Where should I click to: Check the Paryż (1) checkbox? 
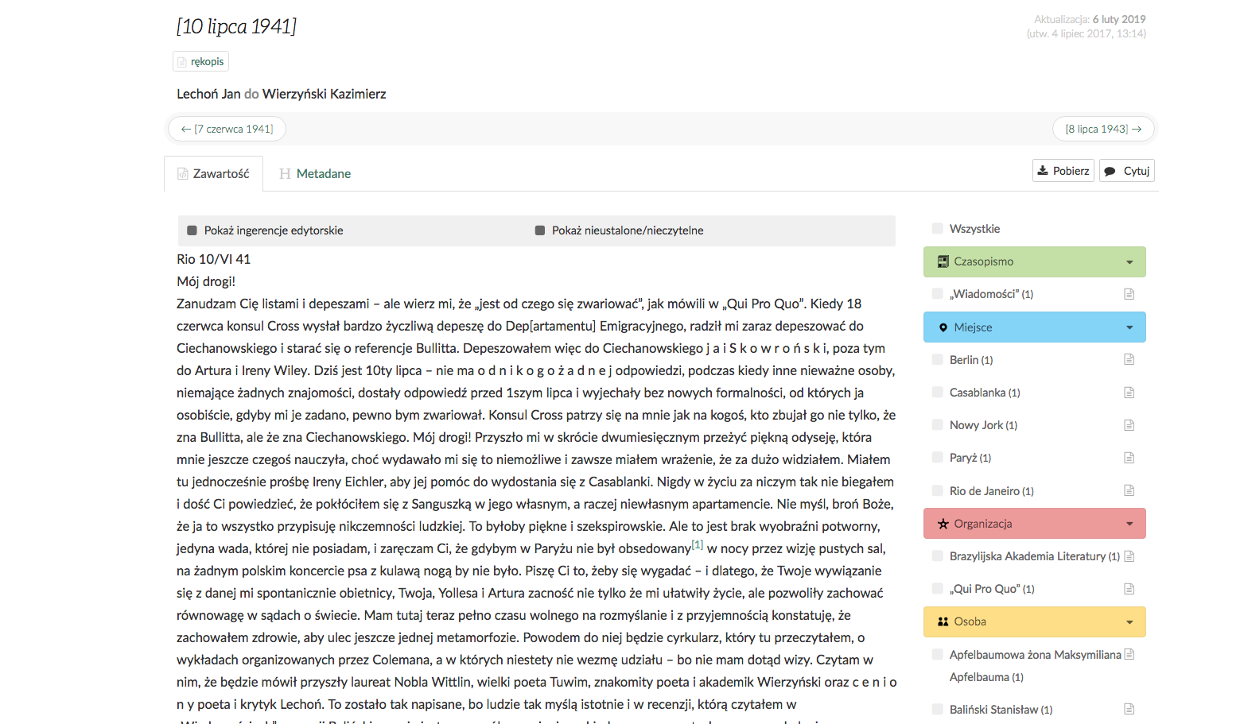pyautogui.click(x=938, y=458)
